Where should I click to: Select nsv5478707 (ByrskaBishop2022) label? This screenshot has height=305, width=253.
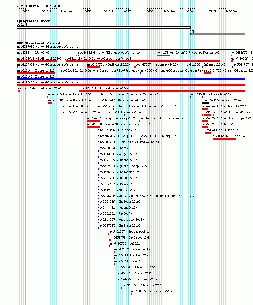pyautogui.click(x=112, y=118)
